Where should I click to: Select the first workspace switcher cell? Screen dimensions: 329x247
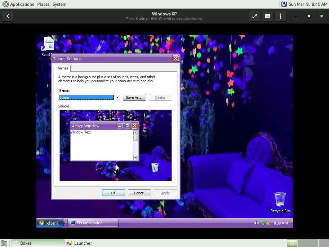[292, 243]
